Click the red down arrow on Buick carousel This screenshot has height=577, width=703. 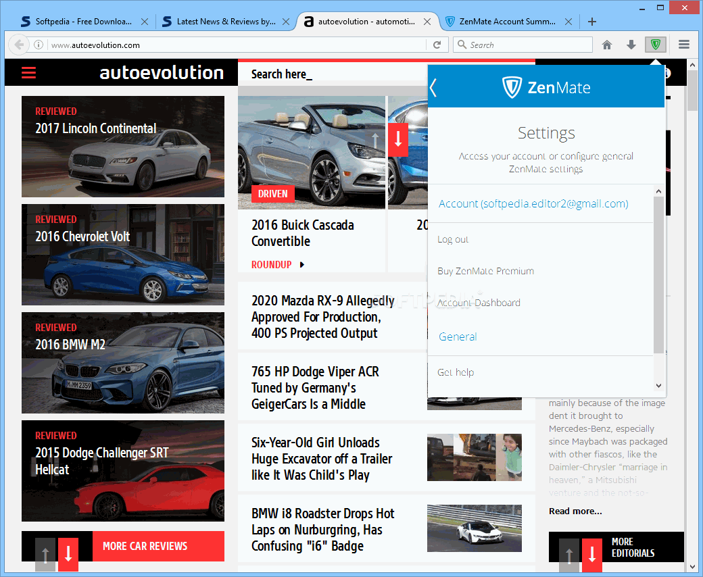click(x=398, y=140)
